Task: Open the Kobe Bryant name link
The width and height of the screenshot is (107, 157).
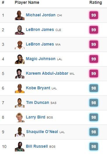Action: (x=38, y=88)
